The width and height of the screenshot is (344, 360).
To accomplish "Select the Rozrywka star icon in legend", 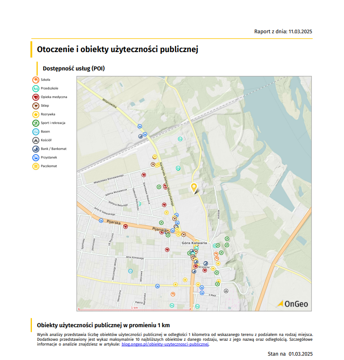I will tap(36, 114).
